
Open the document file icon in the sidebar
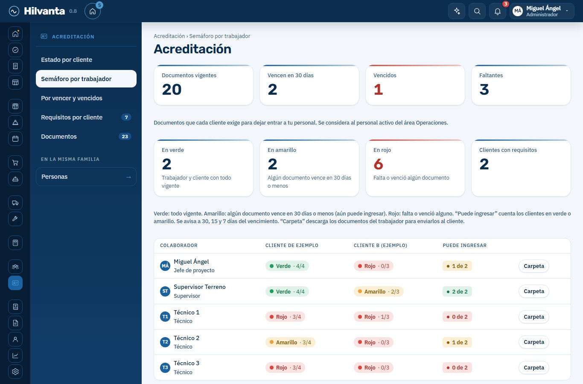(x=15, y=323)
